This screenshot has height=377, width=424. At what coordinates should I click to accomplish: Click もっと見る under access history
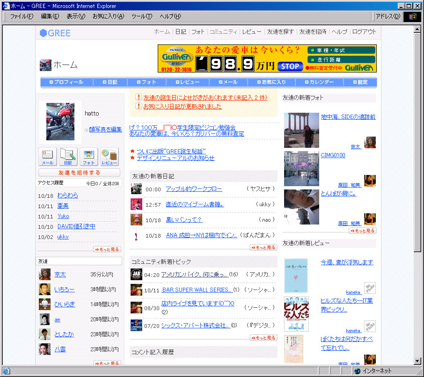click(107, 249)
